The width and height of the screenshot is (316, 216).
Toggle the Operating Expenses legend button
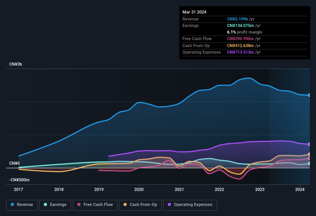pyautogui.click(x=190, y=205)
